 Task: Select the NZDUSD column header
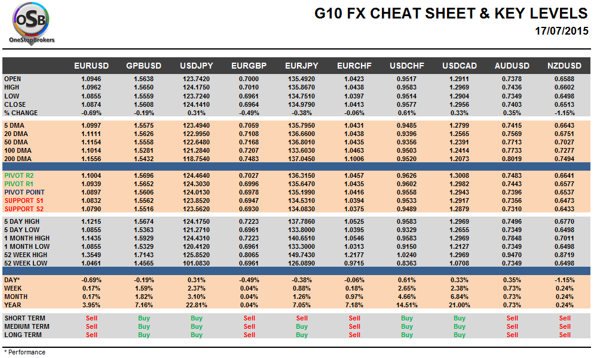click(x=565, y=66)
